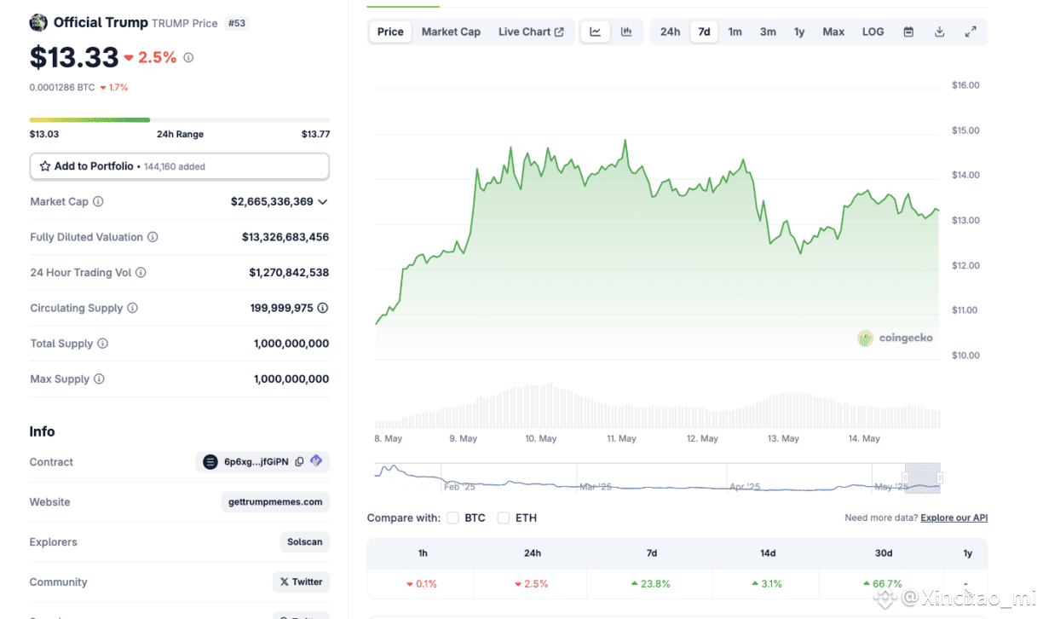Toggle LOG scale on the chart

[x=873, y=32]
